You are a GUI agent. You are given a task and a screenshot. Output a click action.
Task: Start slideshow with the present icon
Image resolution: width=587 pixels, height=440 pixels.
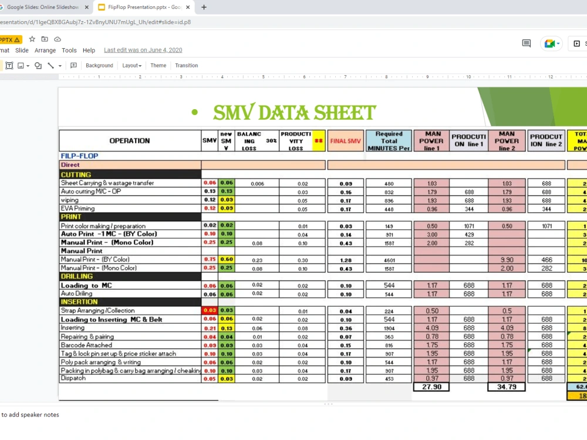pyautogui.click(x=577, y=43)
